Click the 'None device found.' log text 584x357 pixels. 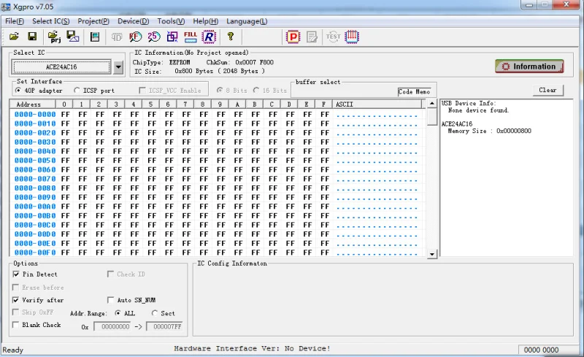tap(478, 110)
